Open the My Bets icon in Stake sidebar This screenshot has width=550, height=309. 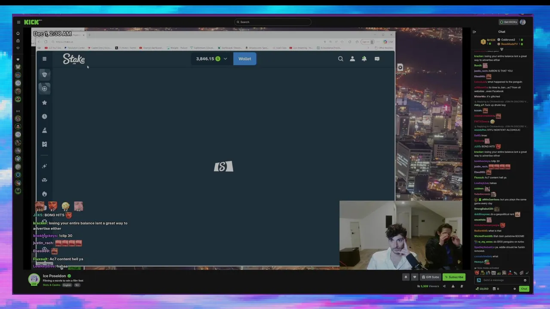pos(44,144)
